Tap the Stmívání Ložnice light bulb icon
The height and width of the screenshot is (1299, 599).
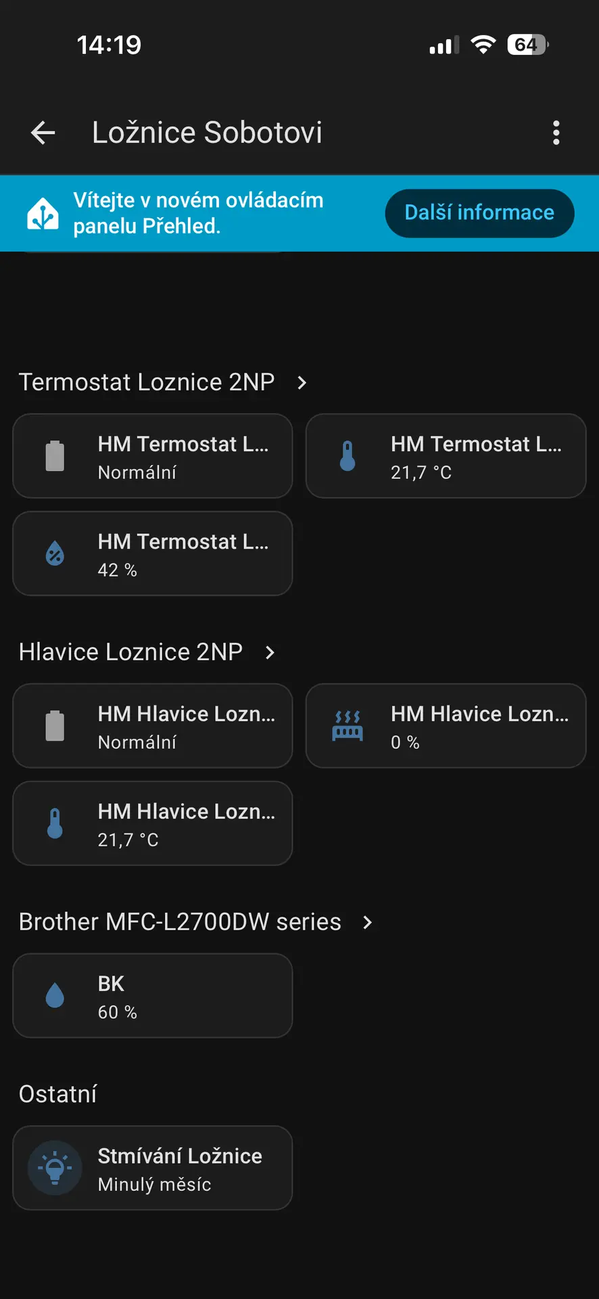pos(55,1168)
